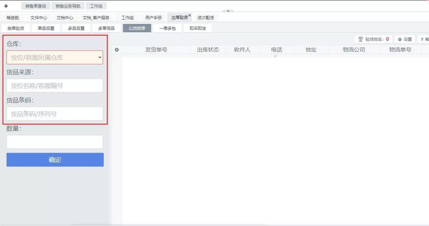Select the 以货找单 mode tab
The height and width of the screenshot is (226, 429).
[137, 28]
